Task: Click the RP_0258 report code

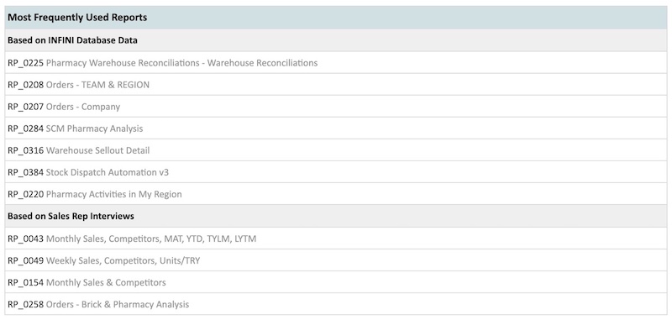Action: click(x=26, y=304)
